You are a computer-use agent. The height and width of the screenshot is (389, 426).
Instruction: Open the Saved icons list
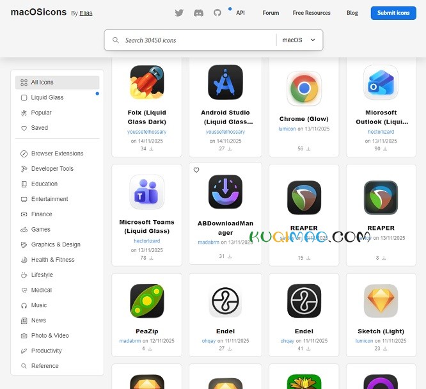[x=58, y=128]
